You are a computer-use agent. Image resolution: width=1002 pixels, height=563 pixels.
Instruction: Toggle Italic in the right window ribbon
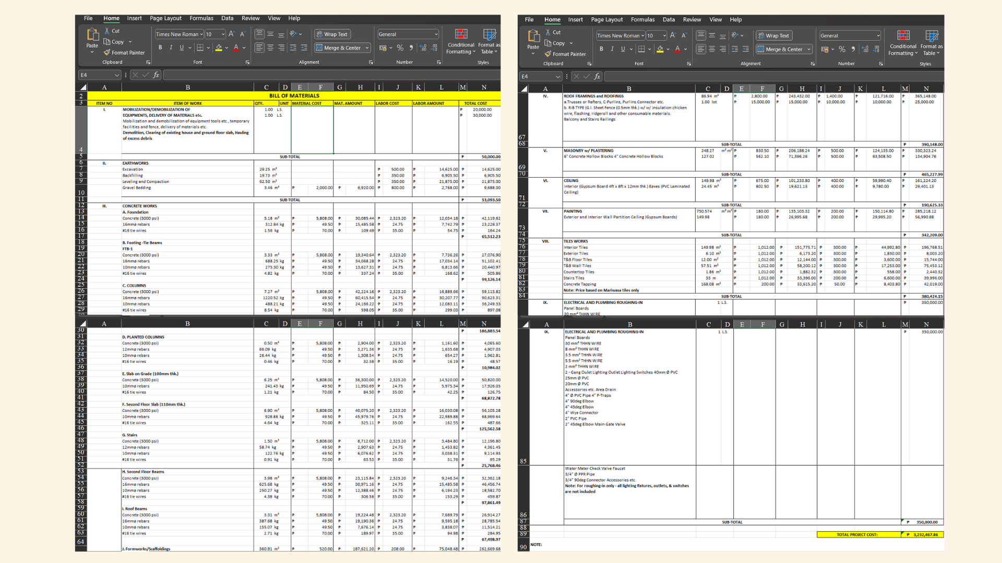click(x=612, y=49)
